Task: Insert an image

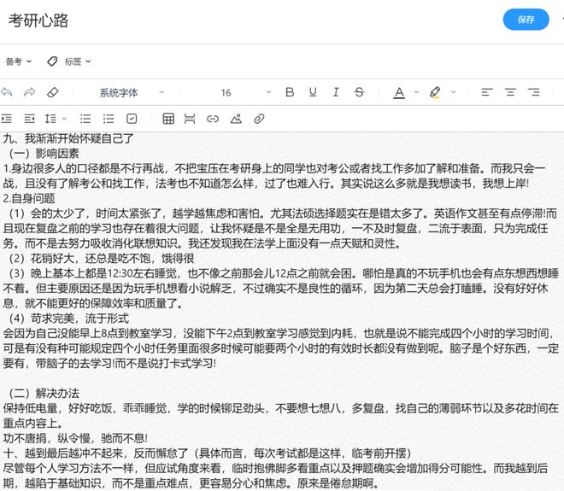Action: pyautogui.click(x=236, y=118)
